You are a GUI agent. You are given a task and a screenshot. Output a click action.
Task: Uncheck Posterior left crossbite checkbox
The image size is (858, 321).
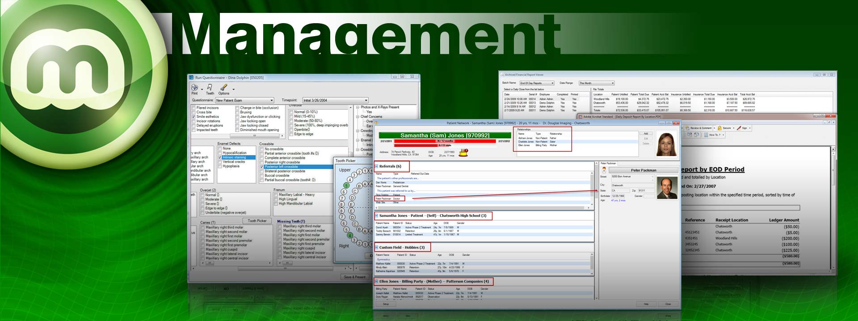[262, 167]
